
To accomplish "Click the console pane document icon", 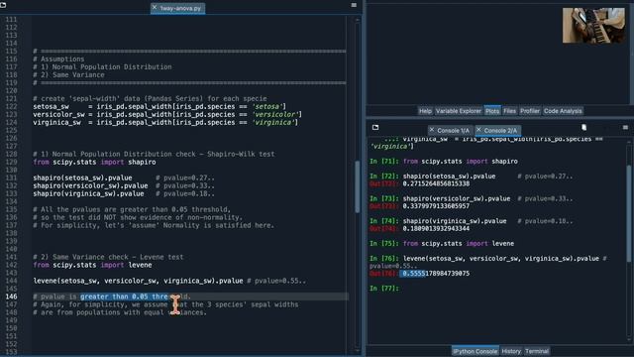I will click(583, 128).
